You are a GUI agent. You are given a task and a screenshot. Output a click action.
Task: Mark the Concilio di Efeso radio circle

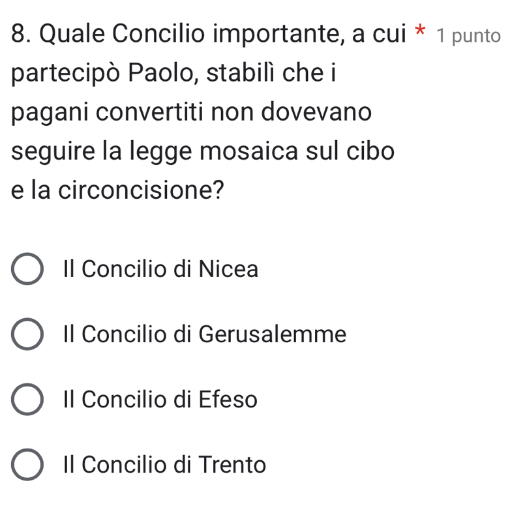click(x=27, y=400)
